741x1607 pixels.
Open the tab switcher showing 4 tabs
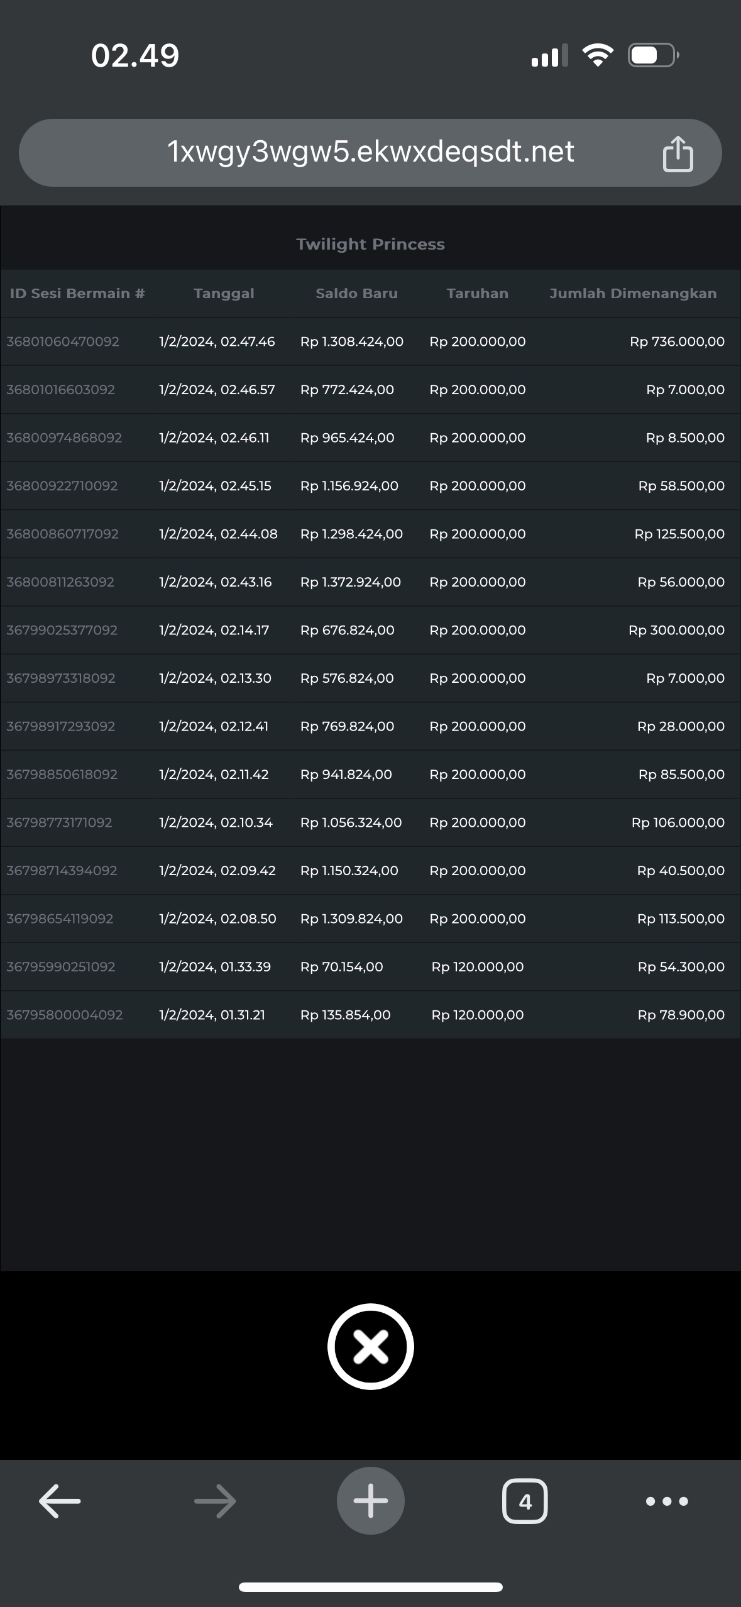click(525, 1501)
